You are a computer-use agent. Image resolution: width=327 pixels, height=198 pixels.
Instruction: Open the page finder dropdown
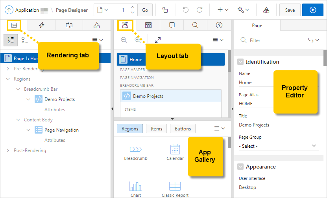click(x=103, y=10)
